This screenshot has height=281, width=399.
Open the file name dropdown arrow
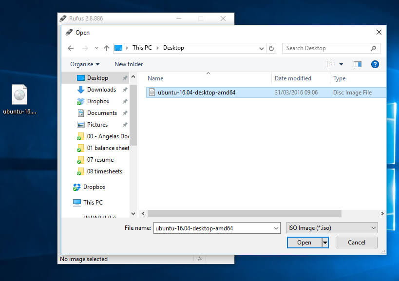click(276, 227)
